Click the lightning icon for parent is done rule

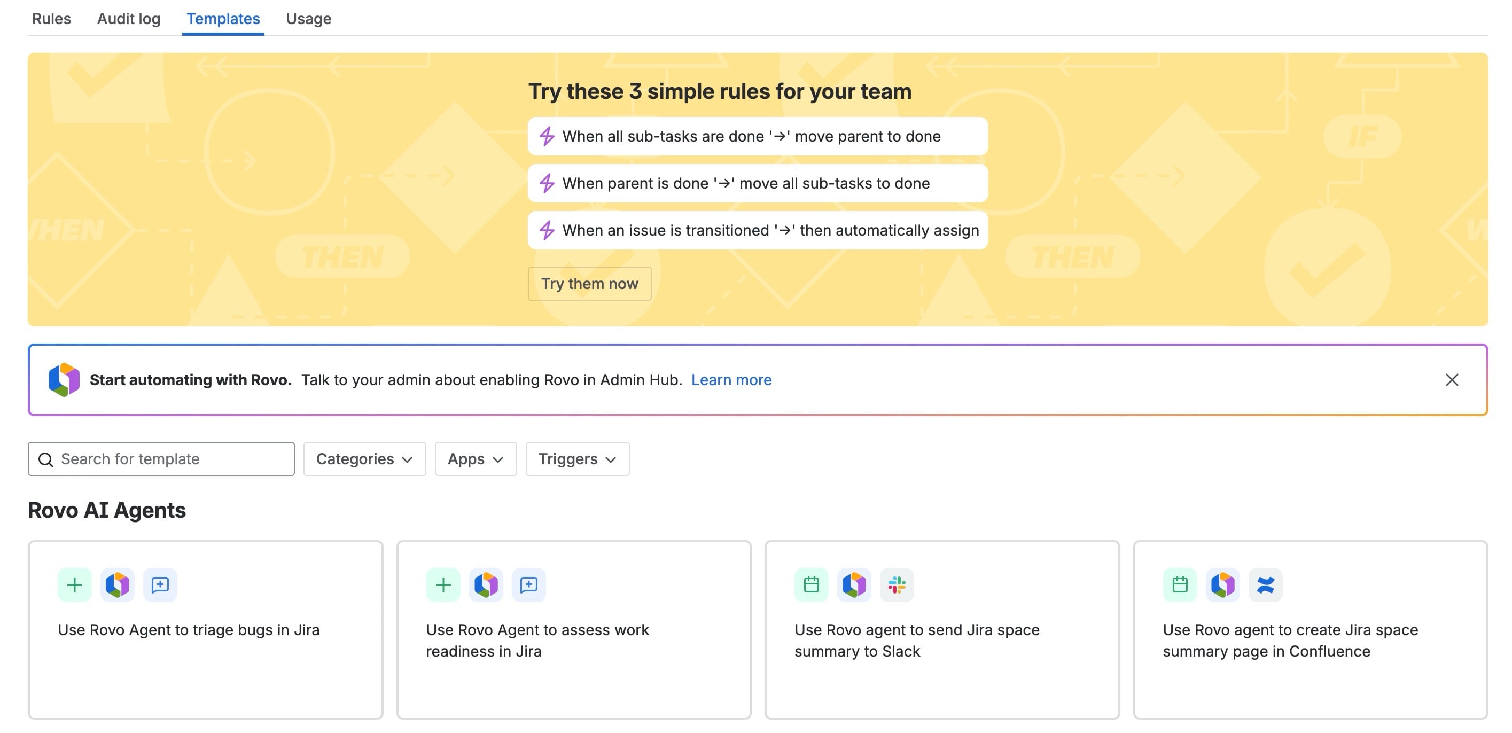click(x=547, y=183)
